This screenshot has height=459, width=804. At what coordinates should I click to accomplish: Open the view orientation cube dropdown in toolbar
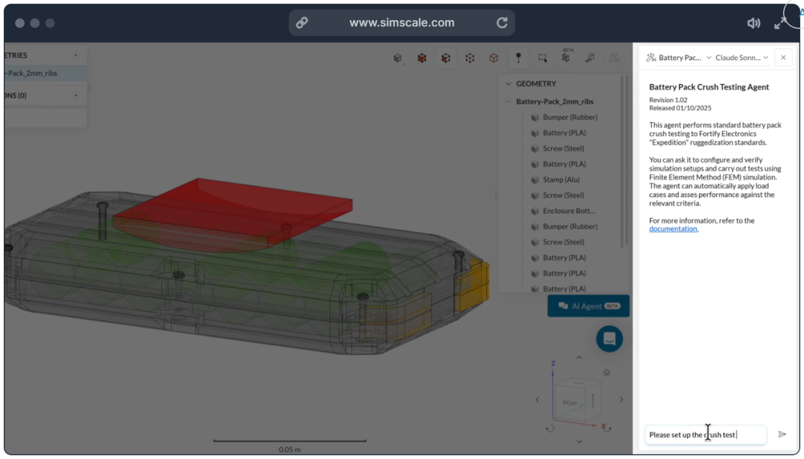pos(398,58)
